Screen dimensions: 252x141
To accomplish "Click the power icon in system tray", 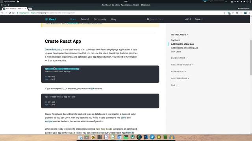I will (x=248, y=2).
